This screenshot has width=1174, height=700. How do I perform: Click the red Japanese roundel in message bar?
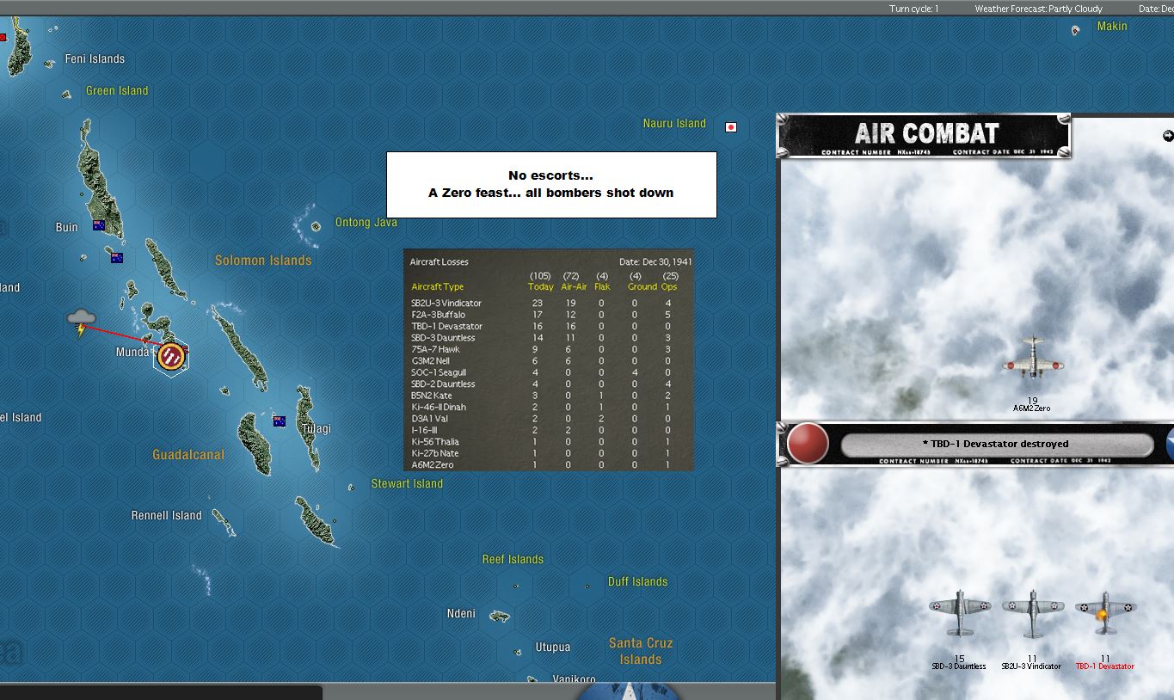click(x=808, y=445)
